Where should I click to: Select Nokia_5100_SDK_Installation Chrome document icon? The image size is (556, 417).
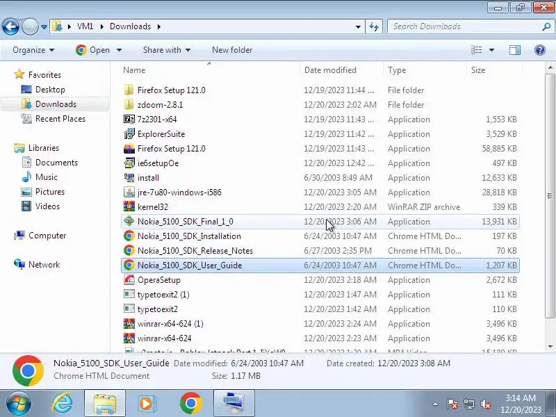(x=129, y=236)
